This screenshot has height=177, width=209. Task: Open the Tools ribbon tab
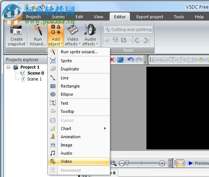tap(179, 17)
